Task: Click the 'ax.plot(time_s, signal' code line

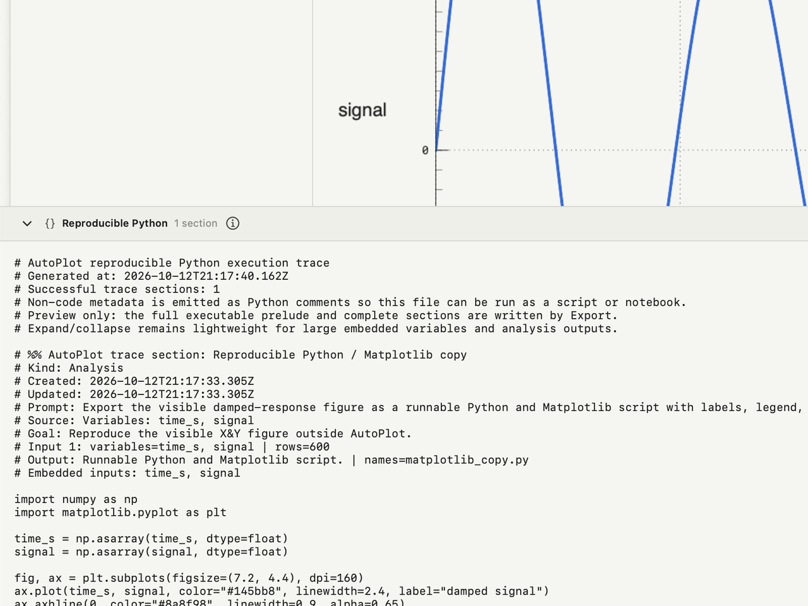Action: (x=282, y=591)
